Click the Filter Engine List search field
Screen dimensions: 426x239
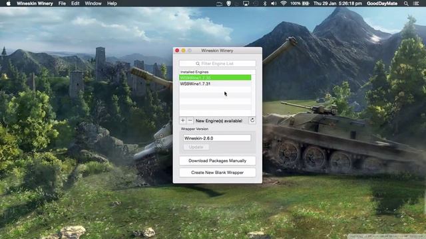[x=218, y=64]
